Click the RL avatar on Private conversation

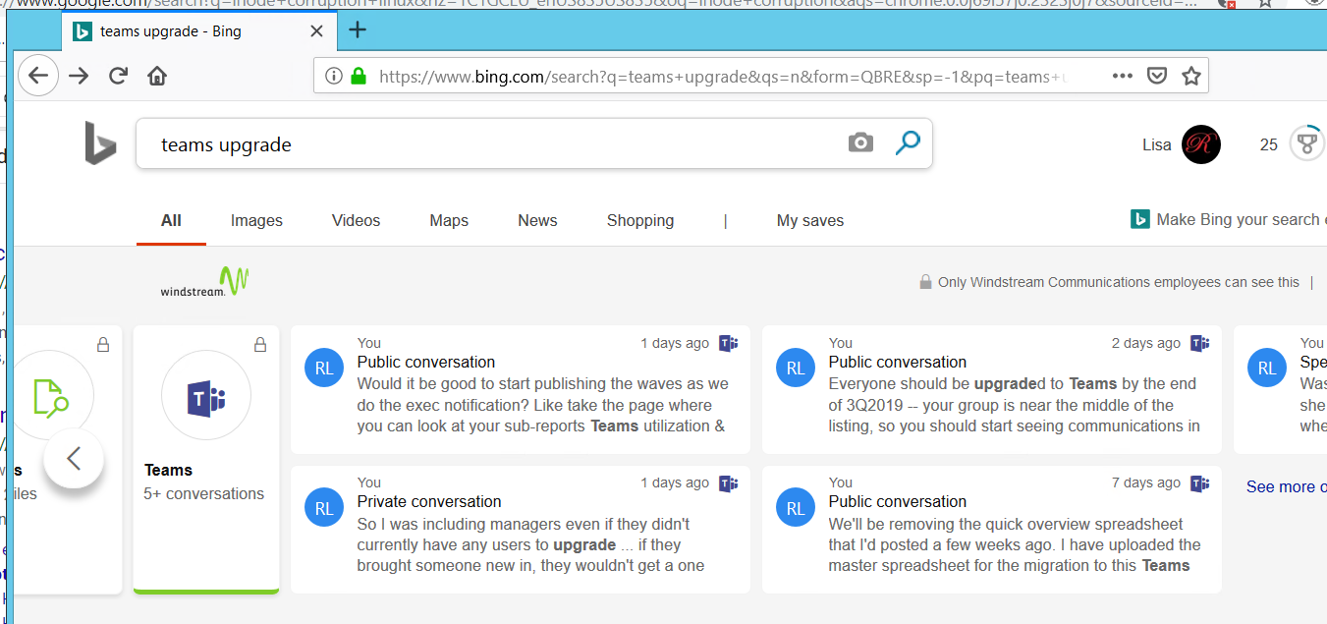(324, 508)
